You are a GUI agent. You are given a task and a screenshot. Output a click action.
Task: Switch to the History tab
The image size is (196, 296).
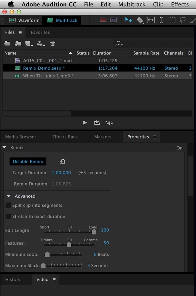13,279
